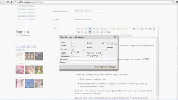The height and width of the screenshot is (100, 178).
Task: Open browser home page icon
Action: pyautogui.click(x=11, y=2)
